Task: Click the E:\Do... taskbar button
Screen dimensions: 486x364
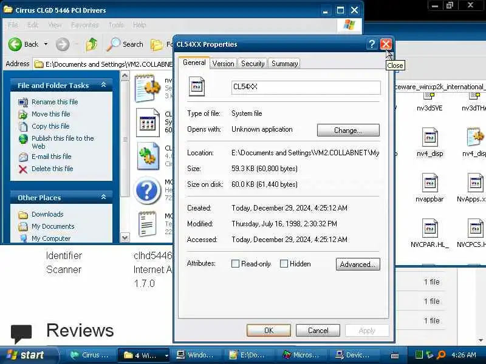Action: pyautogui.click(x=247, y=356)
